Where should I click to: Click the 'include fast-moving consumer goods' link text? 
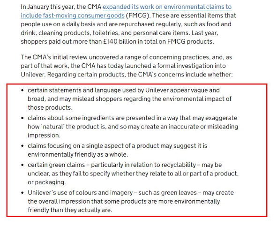[x=73, y=16]
